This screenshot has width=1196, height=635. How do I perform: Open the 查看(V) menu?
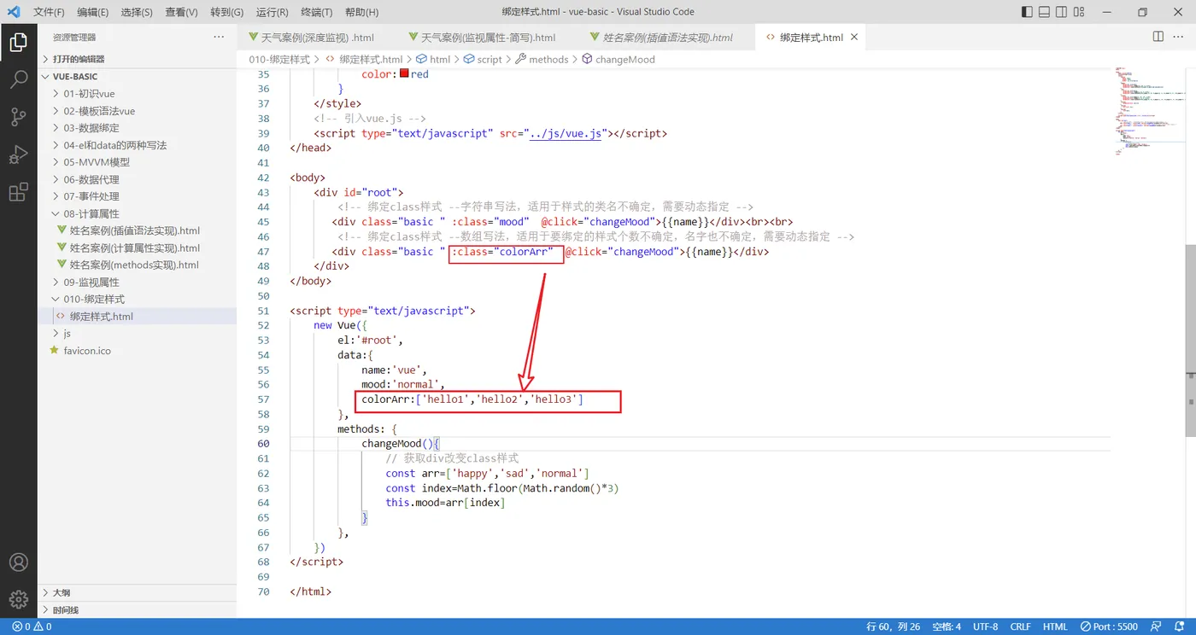pos(181,12)
